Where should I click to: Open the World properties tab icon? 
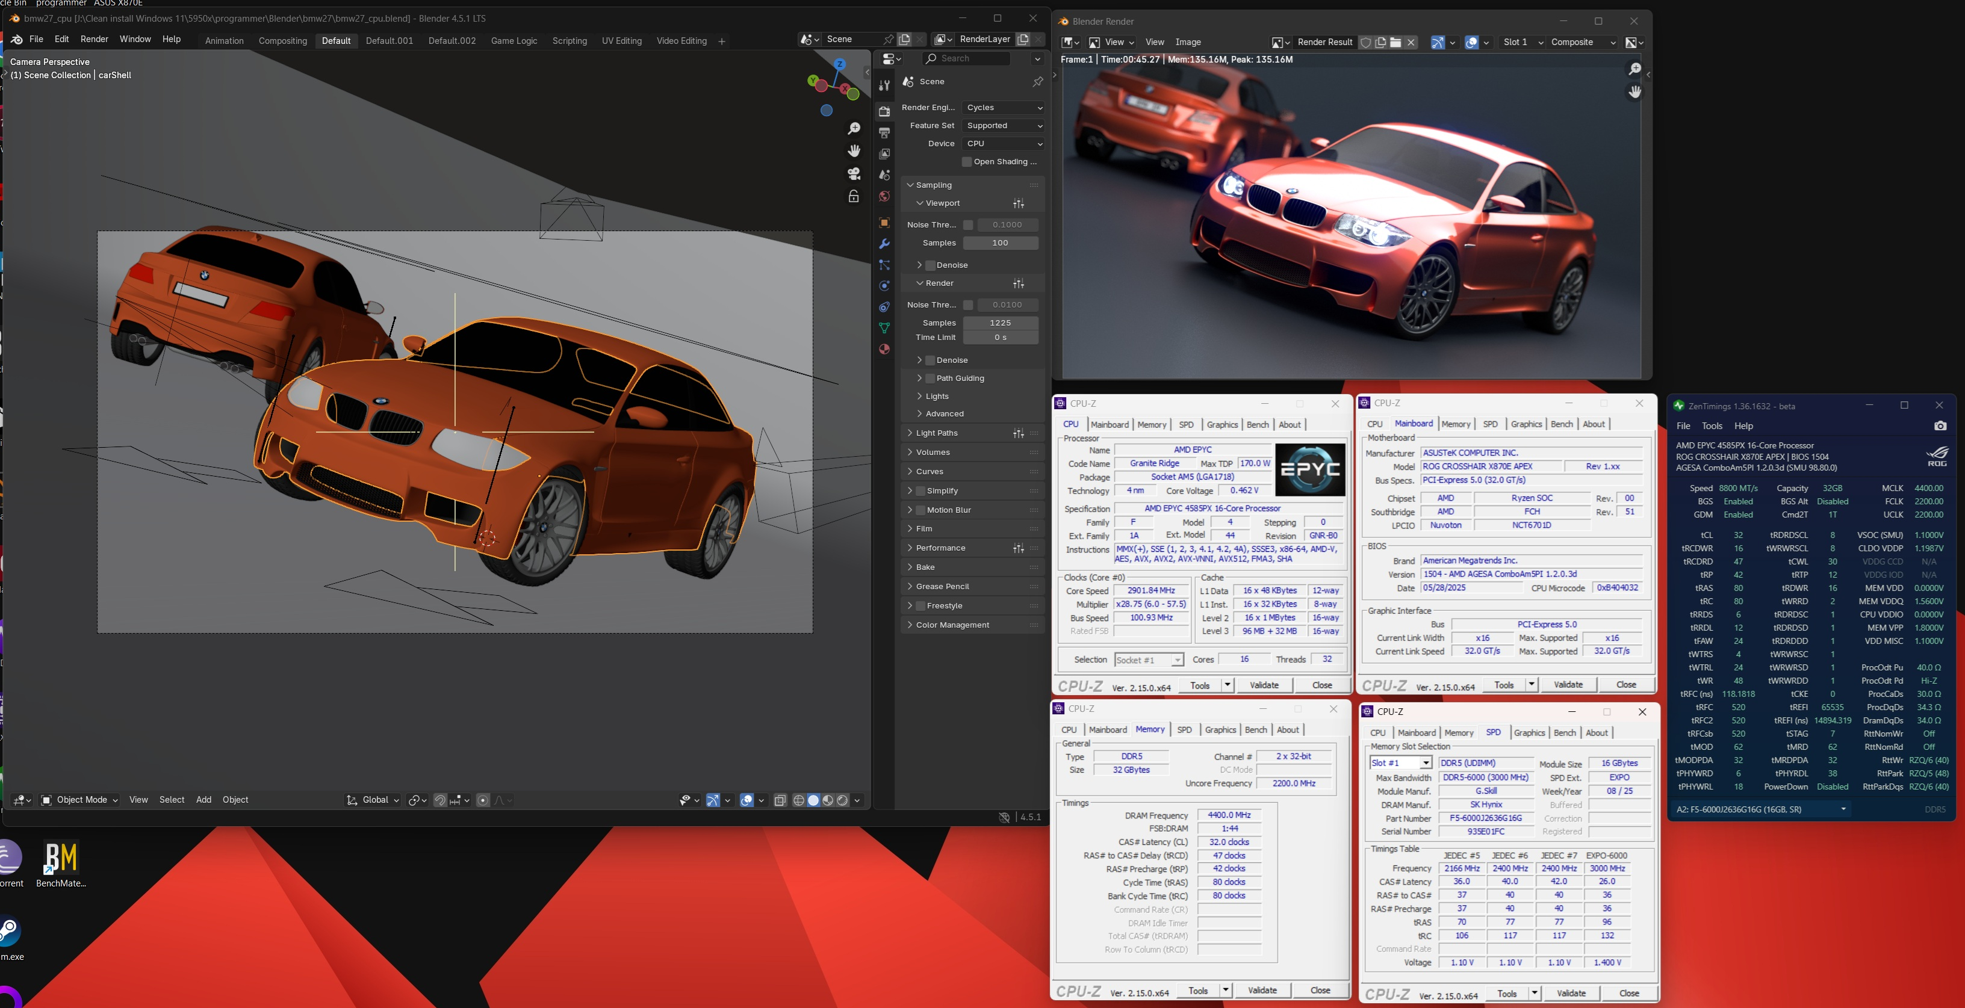coord(884,197)
